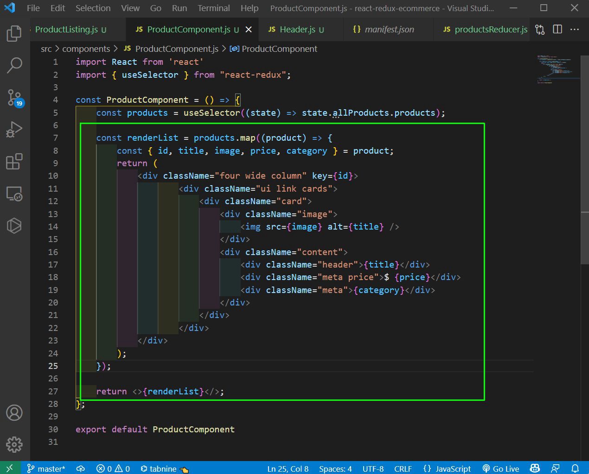The image size is (589, 474).
Task: Click the ProductComponent symbol breadcrumb
Action: pos(274,49)
